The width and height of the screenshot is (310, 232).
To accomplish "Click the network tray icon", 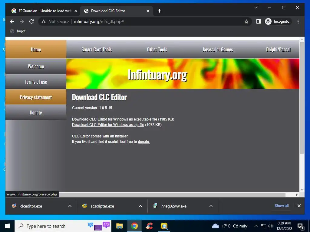I will coord(264,226).
